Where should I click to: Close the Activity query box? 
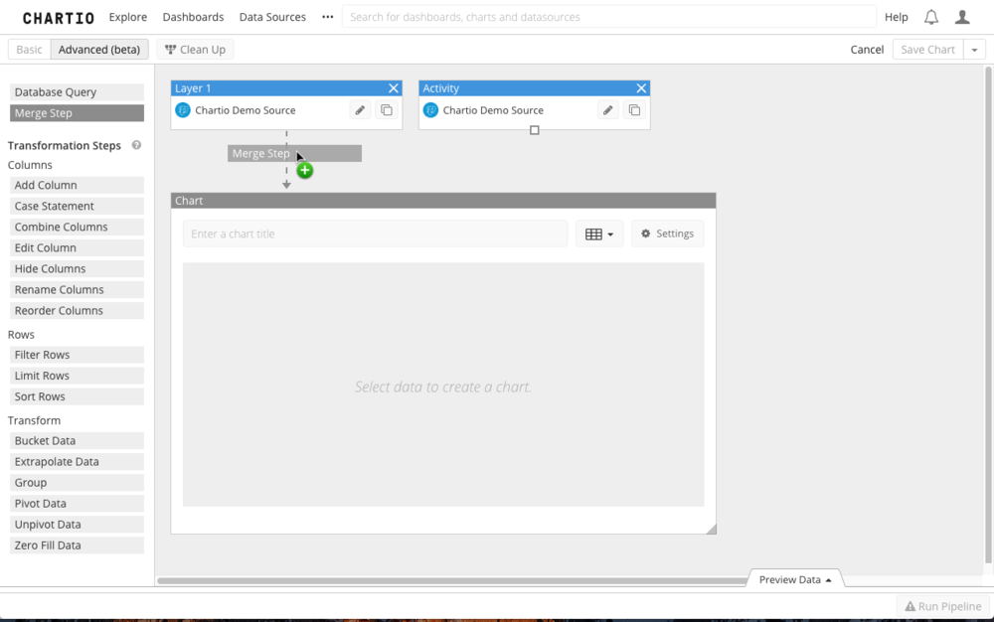tap(641, 88)
